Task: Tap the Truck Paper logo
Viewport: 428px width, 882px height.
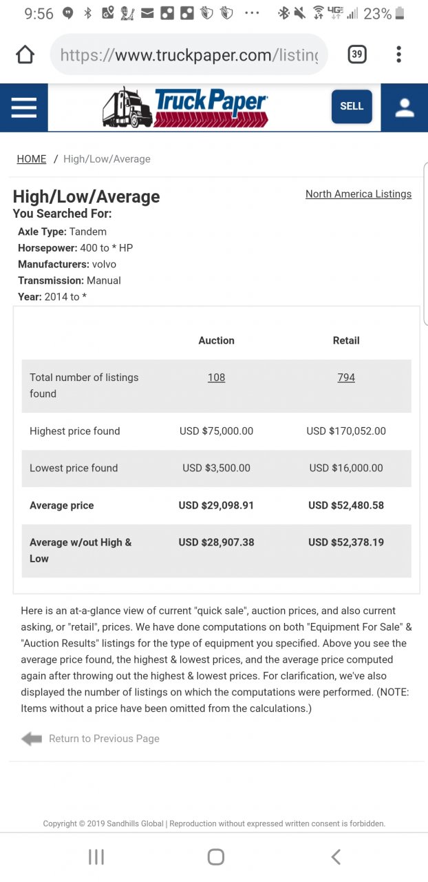Action: pyautogui.click(x=186, y=107)
